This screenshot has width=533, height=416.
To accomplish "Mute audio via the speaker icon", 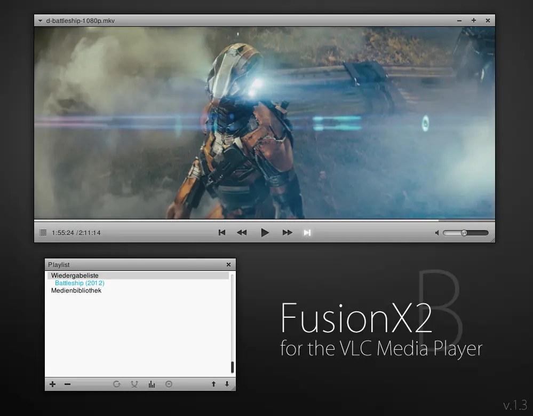I will coord(436,232).
